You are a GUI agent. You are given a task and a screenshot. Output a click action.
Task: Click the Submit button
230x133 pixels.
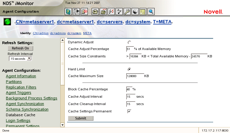pyautogui.click(x=81, y=118)
